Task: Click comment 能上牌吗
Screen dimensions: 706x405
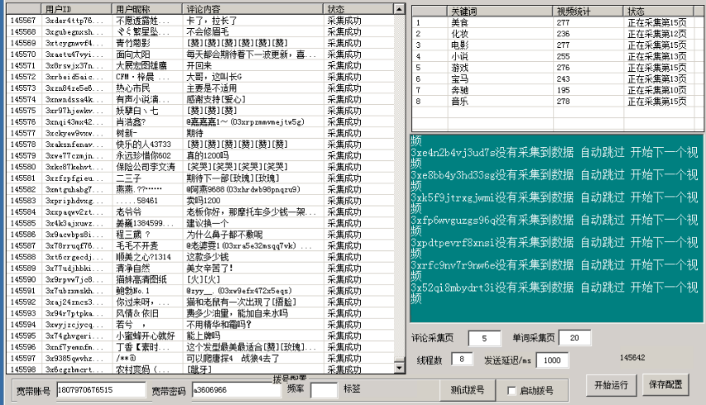Action: pos(204,336)
